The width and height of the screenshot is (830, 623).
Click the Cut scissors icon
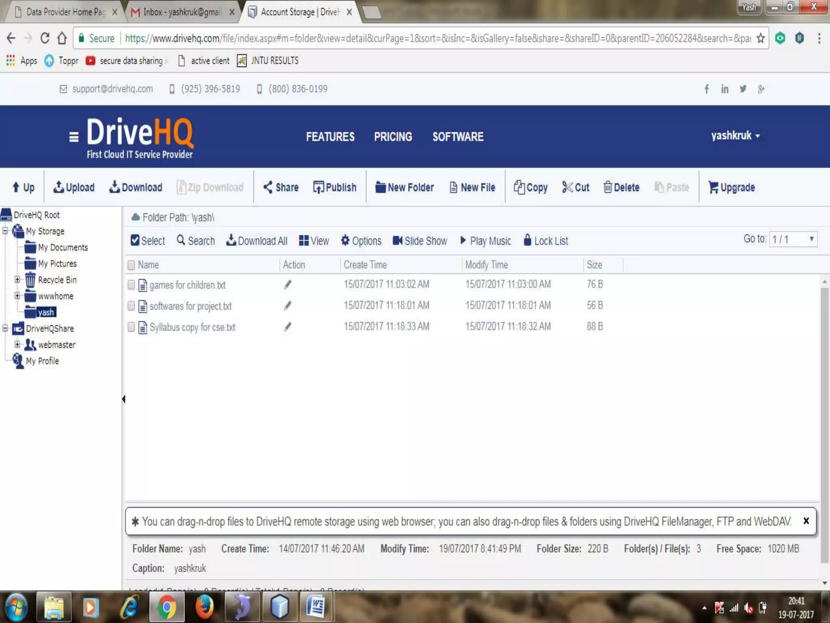pyautogui.click(x=567, y=187)
